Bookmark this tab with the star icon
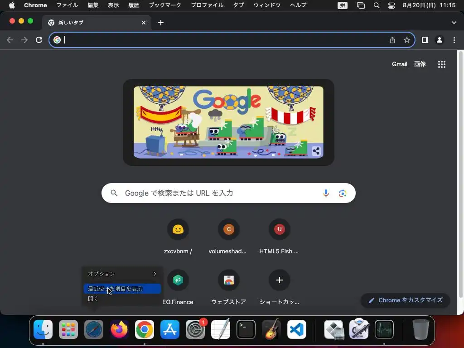The height and width of the screenshot is (348, 464). [x=407, y=40]
